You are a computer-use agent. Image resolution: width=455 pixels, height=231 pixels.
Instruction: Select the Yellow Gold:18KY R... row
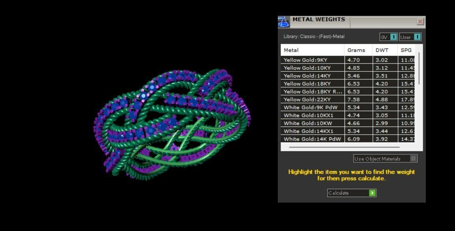(348, 92)
